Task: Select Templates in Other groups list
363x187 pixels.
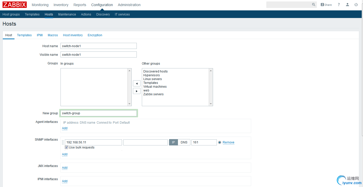Action: pos(151,83)
